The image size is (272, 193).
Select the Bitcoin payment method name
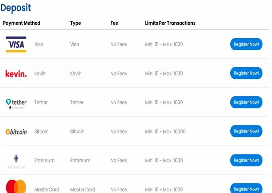coord(41,132)
